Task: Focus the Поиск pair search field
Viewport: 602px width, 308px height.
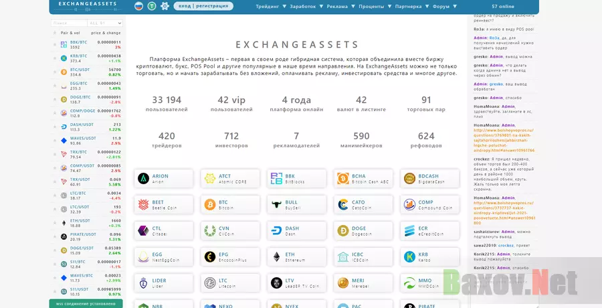Action: (x=69, y=23)
